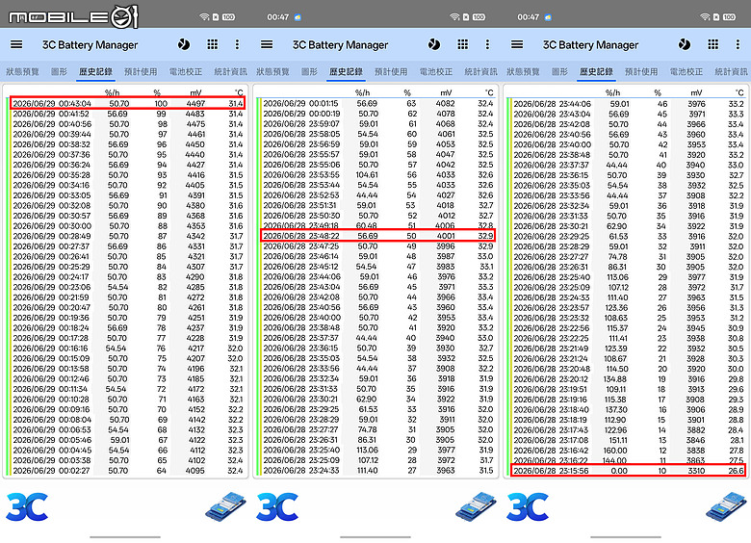This screenshot has width=751, height=543.
Task: Open three-dot overflow menu in right panel
Action: click(738, 44)
